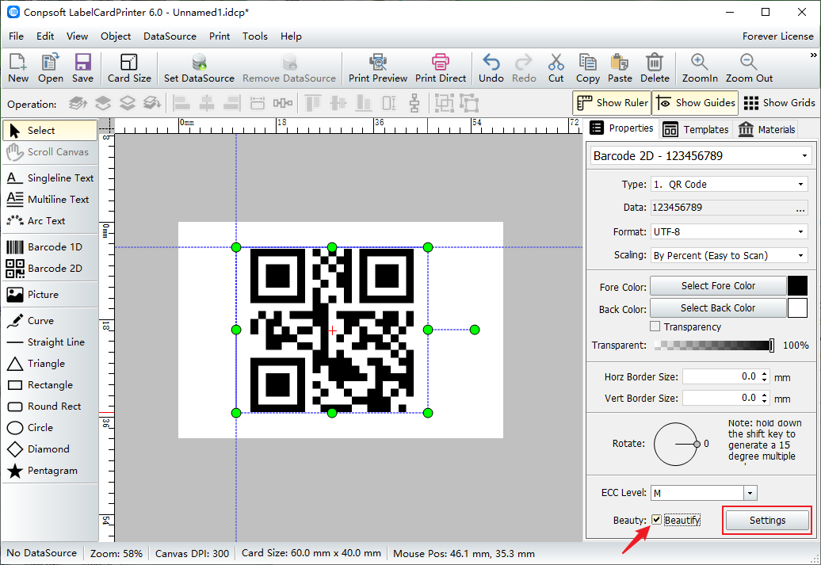Zoom out of the canvas
Image resolution: width=821 pixels, height=565 pixels.
tap(749, 68)
